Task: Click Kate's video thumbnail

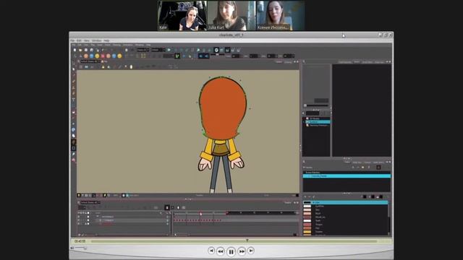Action: (182, 16)
